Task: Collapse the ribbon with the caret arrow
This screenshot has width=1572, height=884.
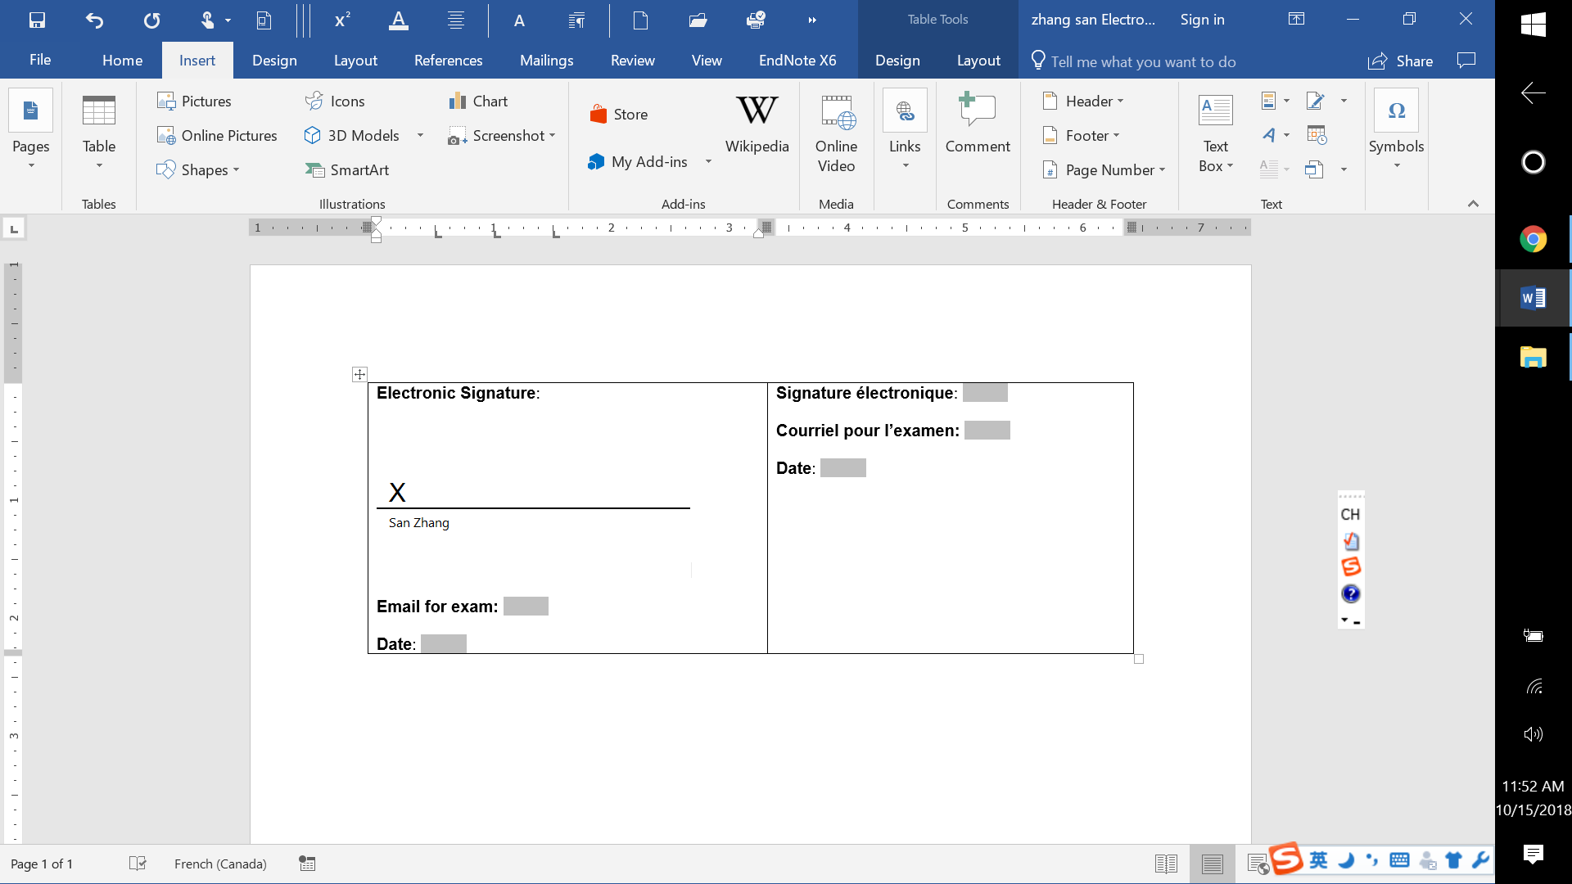Action: 1473,204
